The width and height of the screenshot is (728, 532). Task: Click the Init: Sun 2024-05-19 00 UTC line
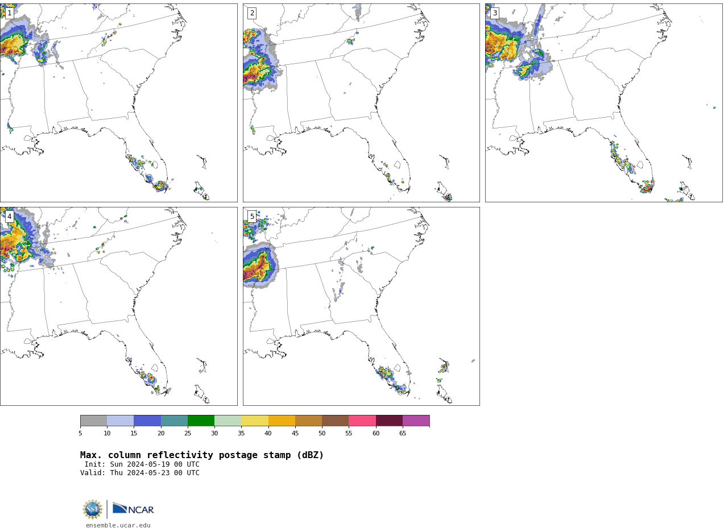click(142, 464)
